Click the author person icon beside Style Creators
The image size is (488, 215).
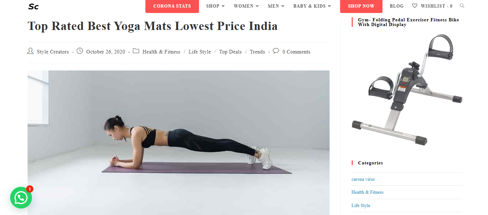[30, 51]
